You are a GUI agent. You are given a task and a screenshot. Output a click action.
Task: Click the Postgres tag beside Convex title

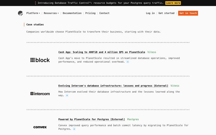coord(133,119)
